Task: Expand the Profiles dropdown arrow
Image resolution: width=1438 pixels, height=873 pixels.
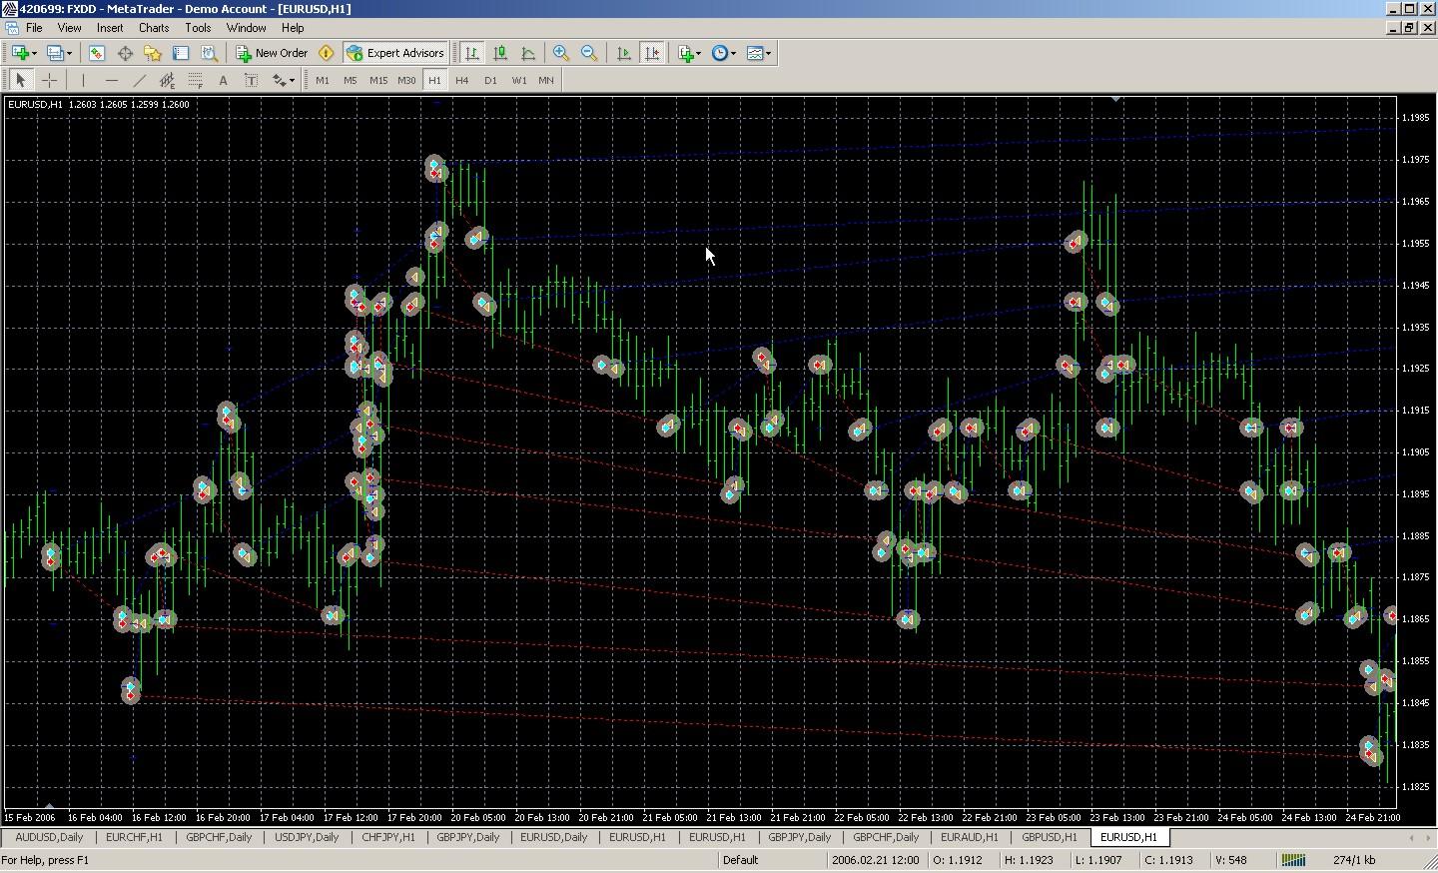Action: pos(69,53)
